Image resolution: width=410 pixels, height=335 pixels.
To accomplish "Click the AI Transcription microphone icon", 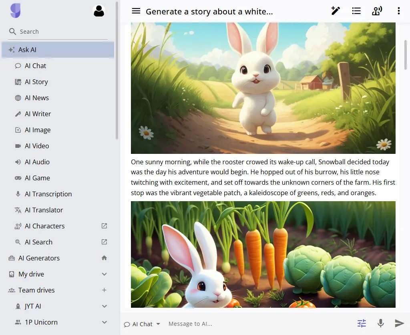I will [18, 194].
